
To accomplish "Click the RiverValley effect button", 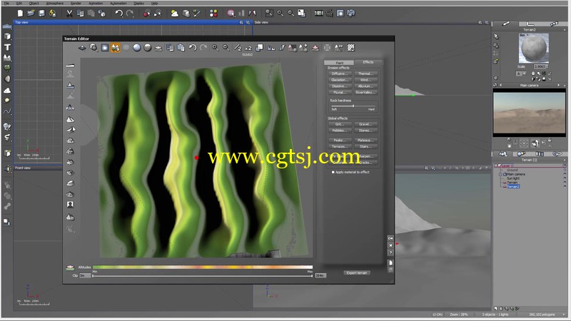I will pos(365,93).
